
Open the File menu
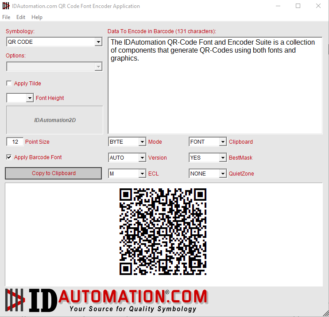coord(6,17)
